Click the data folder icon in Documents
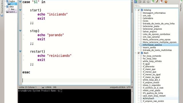The height and width of the screenshot is (103, 183). click(x=7, y=7)
